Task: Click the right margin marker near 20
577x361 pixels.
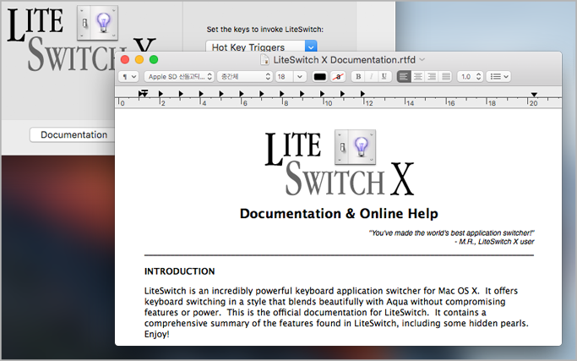Action: coord(534,95)
